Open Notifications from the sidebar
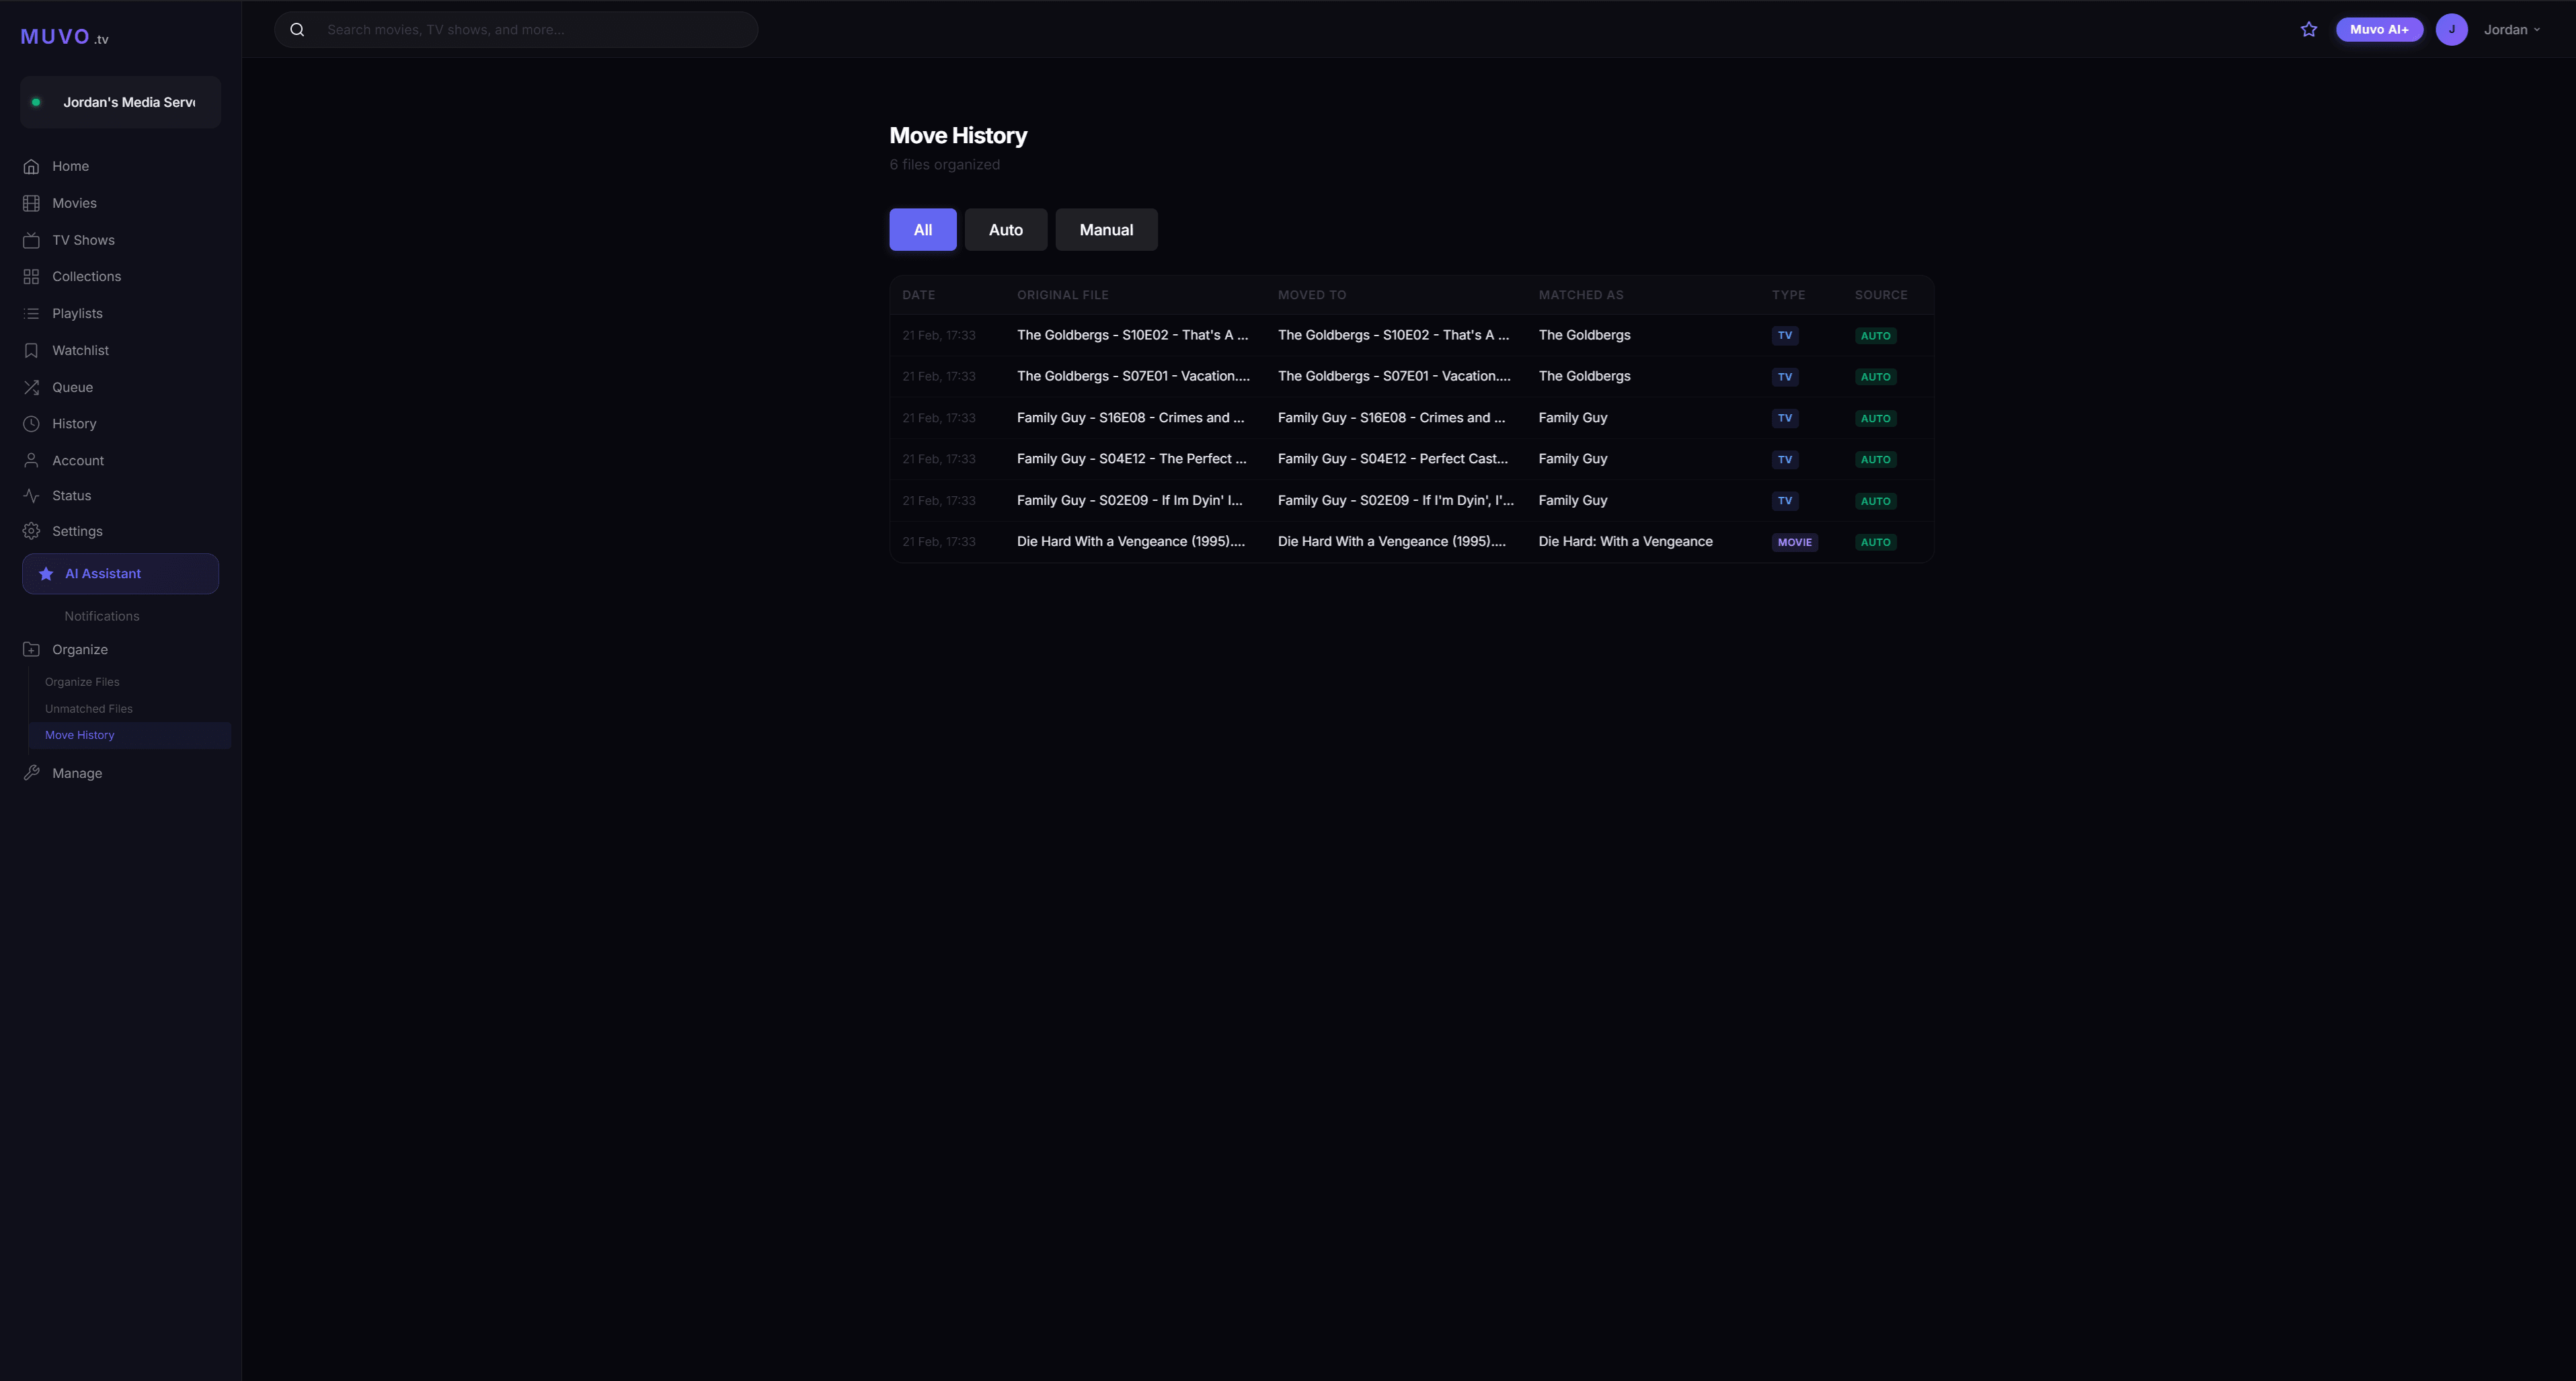The width and height of the screenshot is (2576, 1381). [x=101, y=616]
